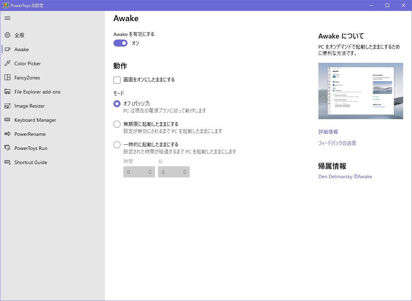The height and width of the screenshot is (301, 412).
Task: Close the PowerToys settings window
Action: [x=404, y=5]
